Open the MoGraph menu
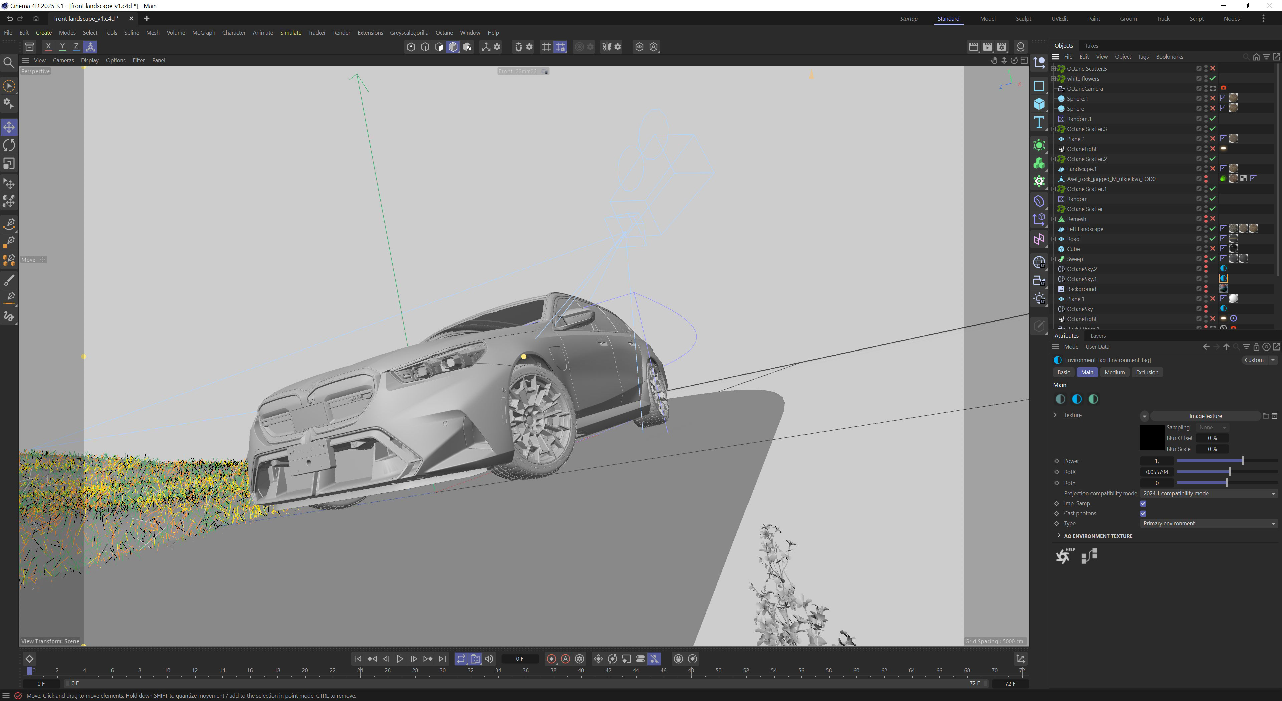Screen dimensions: 1282x701 (x=204, y=33)
